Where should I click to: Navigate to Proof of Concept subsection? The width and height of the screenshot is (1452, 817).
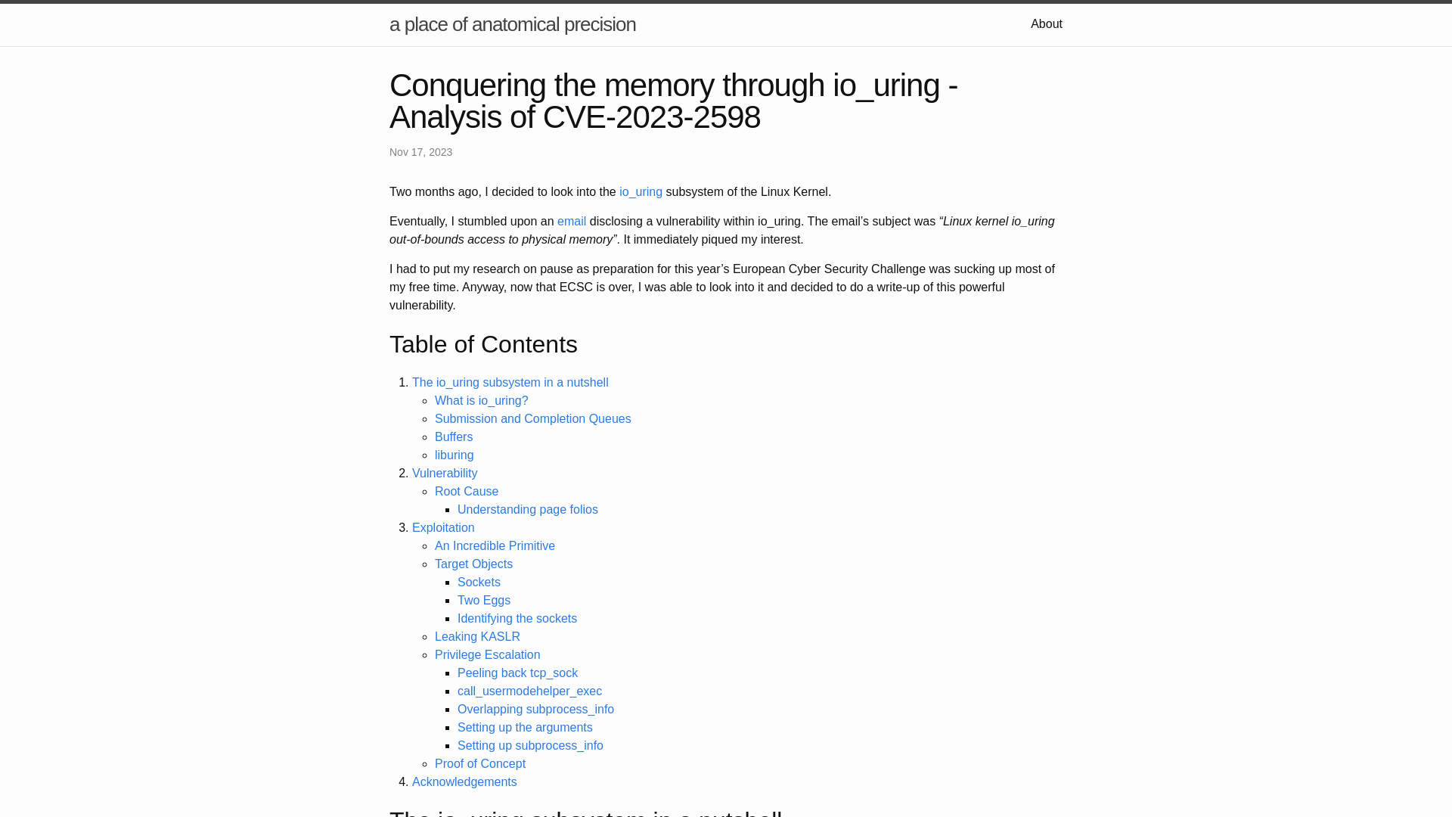[479, 763]
